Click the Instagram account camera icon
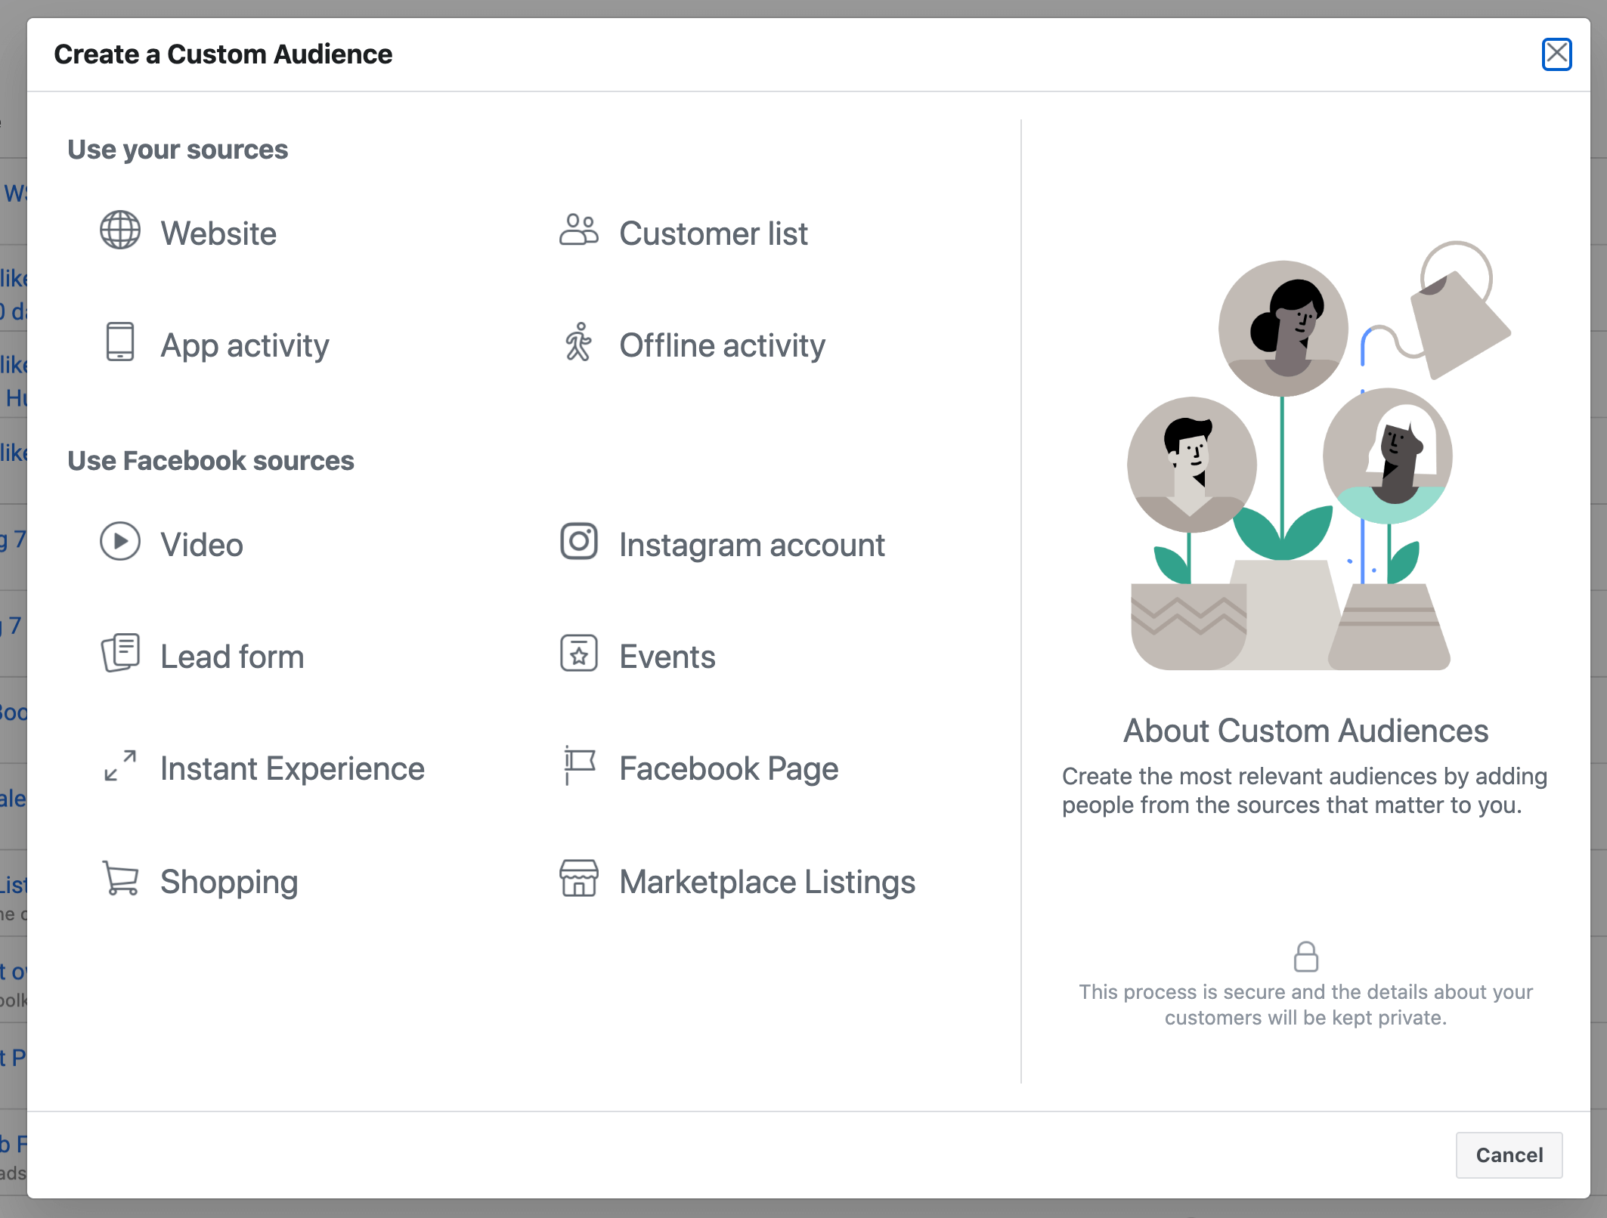The height and width of the screenshot is (1218, 1607). pos(579,541)
